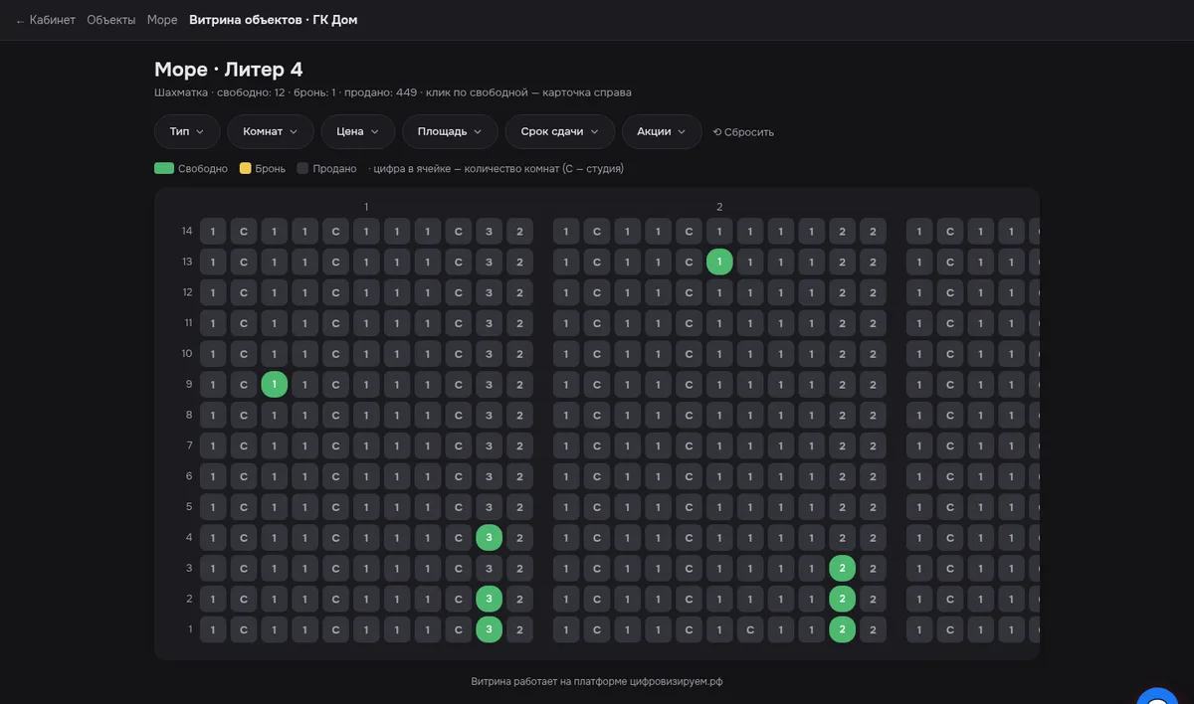Click the sold 3-room cell on floor 5

(489, 507)
